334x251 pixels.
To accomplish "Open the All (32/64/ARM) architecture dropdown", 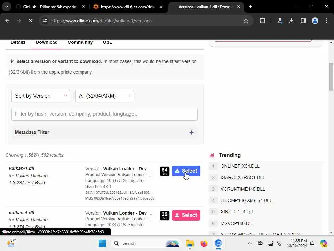I will 105,96.
